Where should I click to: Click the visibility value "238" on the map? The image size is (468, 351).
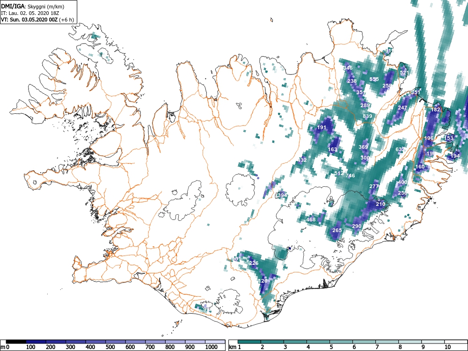[x=352, y=81]
